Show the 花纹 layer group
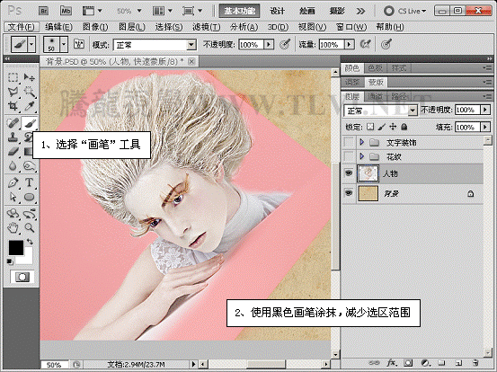 349,155
